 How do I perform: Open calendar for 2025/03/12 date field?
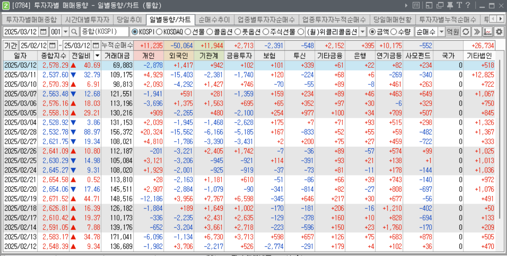point(43,32)
